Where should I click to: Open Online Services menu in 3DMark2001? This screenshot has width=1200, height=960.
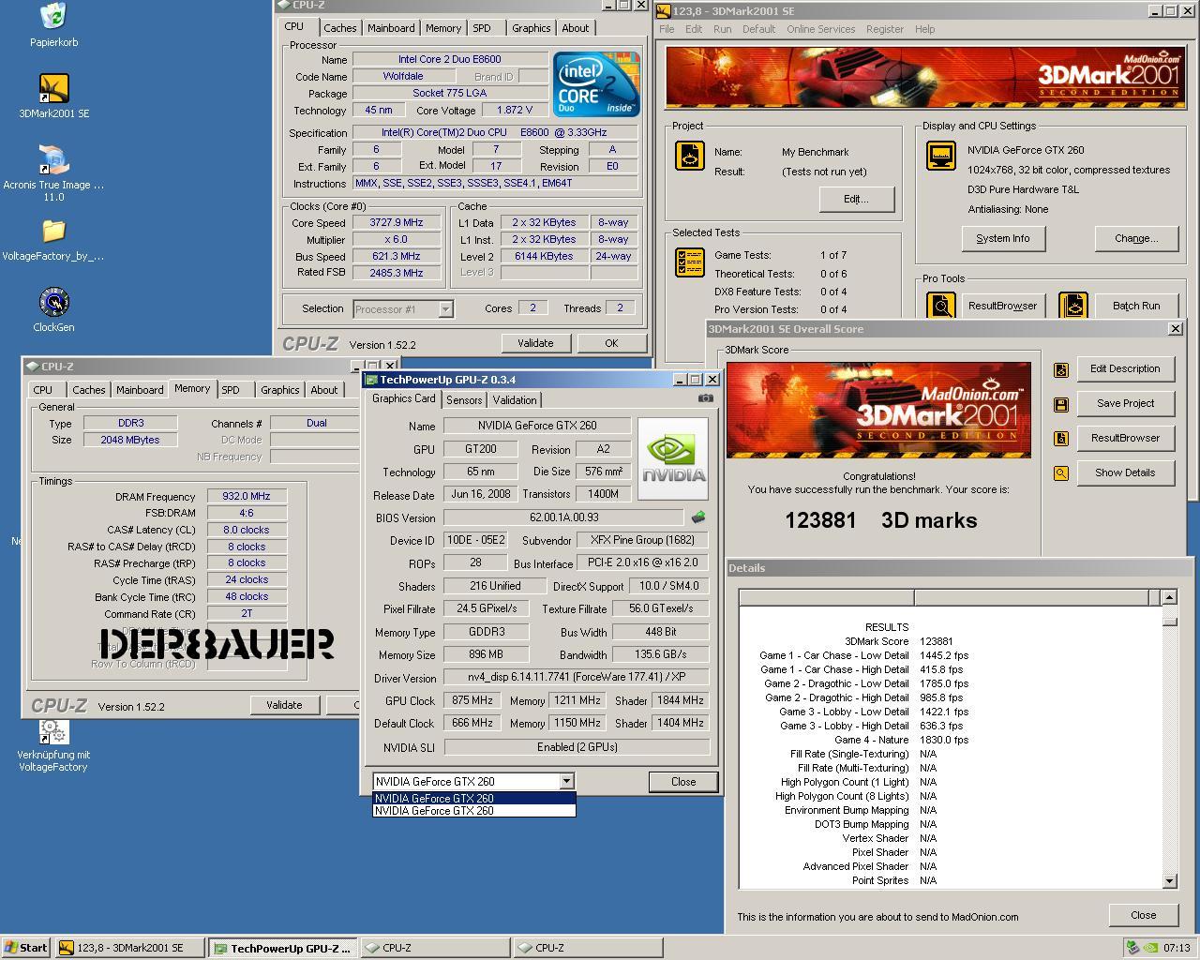[820, 29]
